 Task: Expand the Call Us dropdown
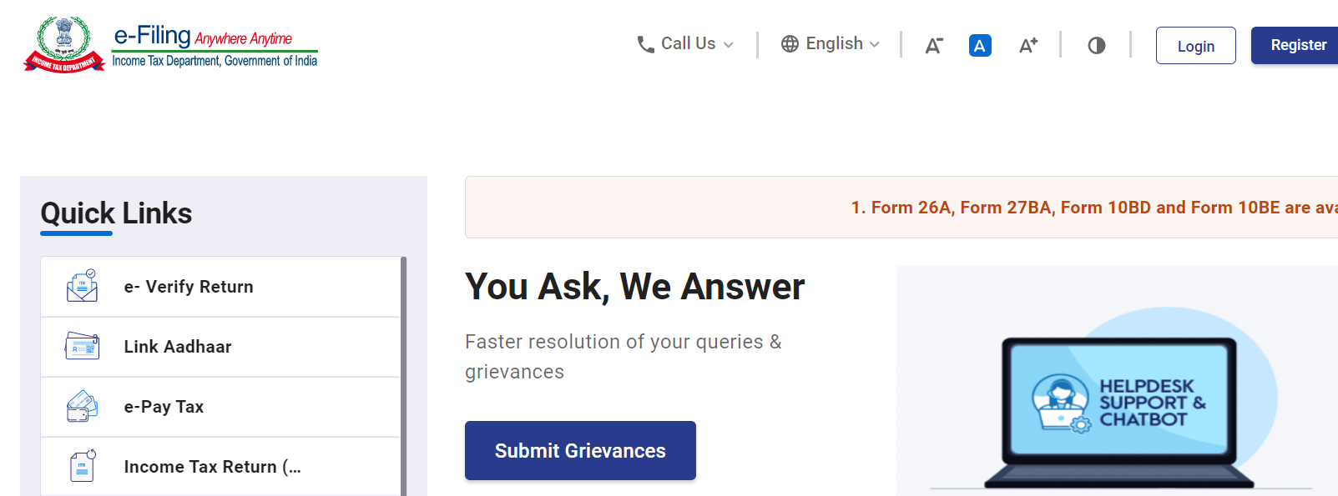(686, 44)
